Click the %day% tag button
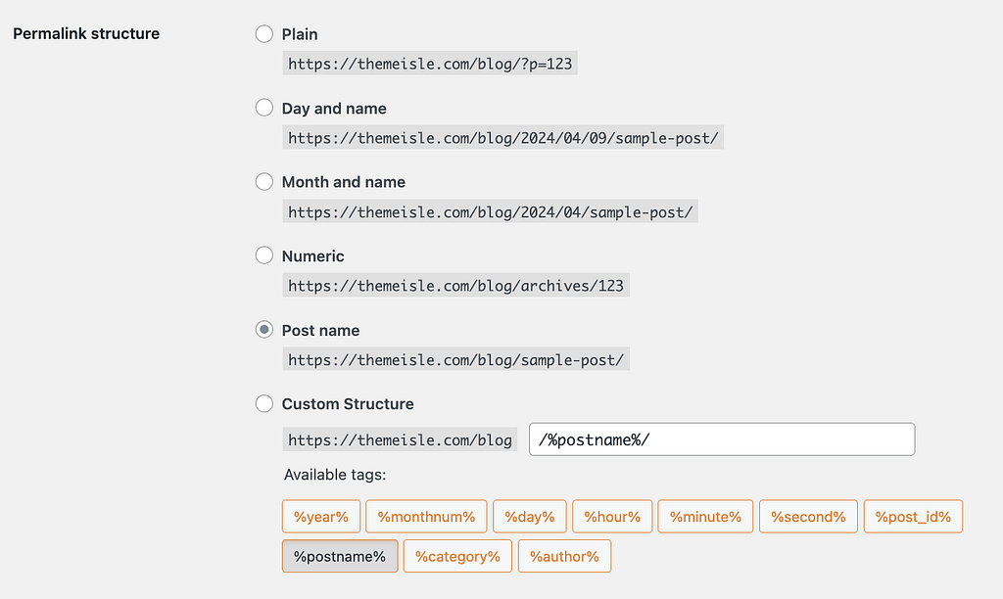 coord(529,517)
